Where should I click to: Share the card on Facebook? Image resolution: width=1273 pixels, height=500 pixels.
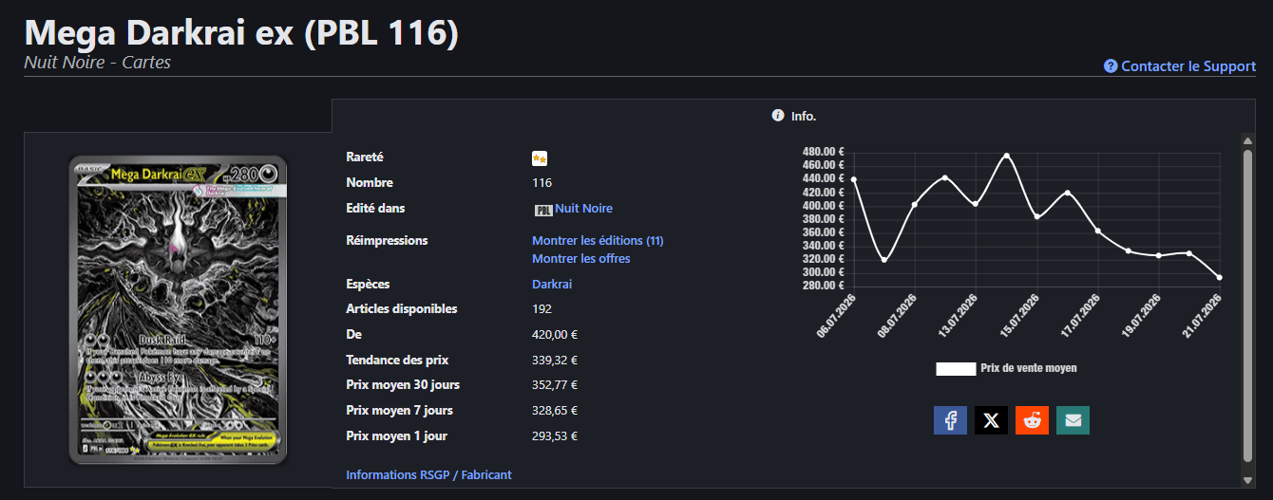tap(950, 420)
